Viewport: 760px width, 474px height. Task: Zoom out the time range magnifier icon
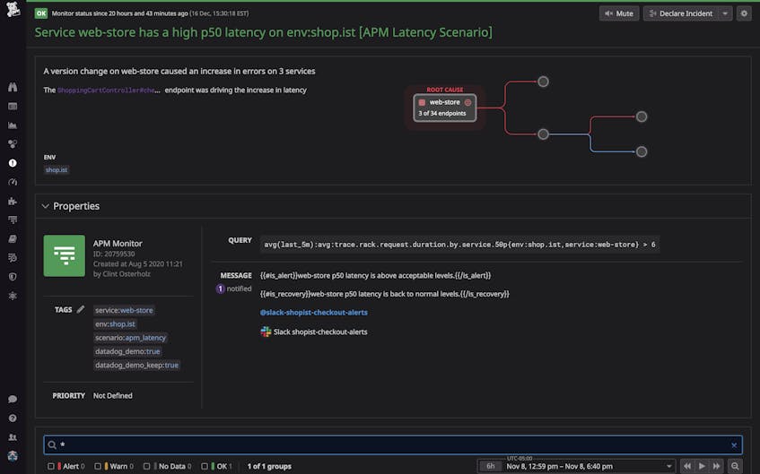pos(735,466)
